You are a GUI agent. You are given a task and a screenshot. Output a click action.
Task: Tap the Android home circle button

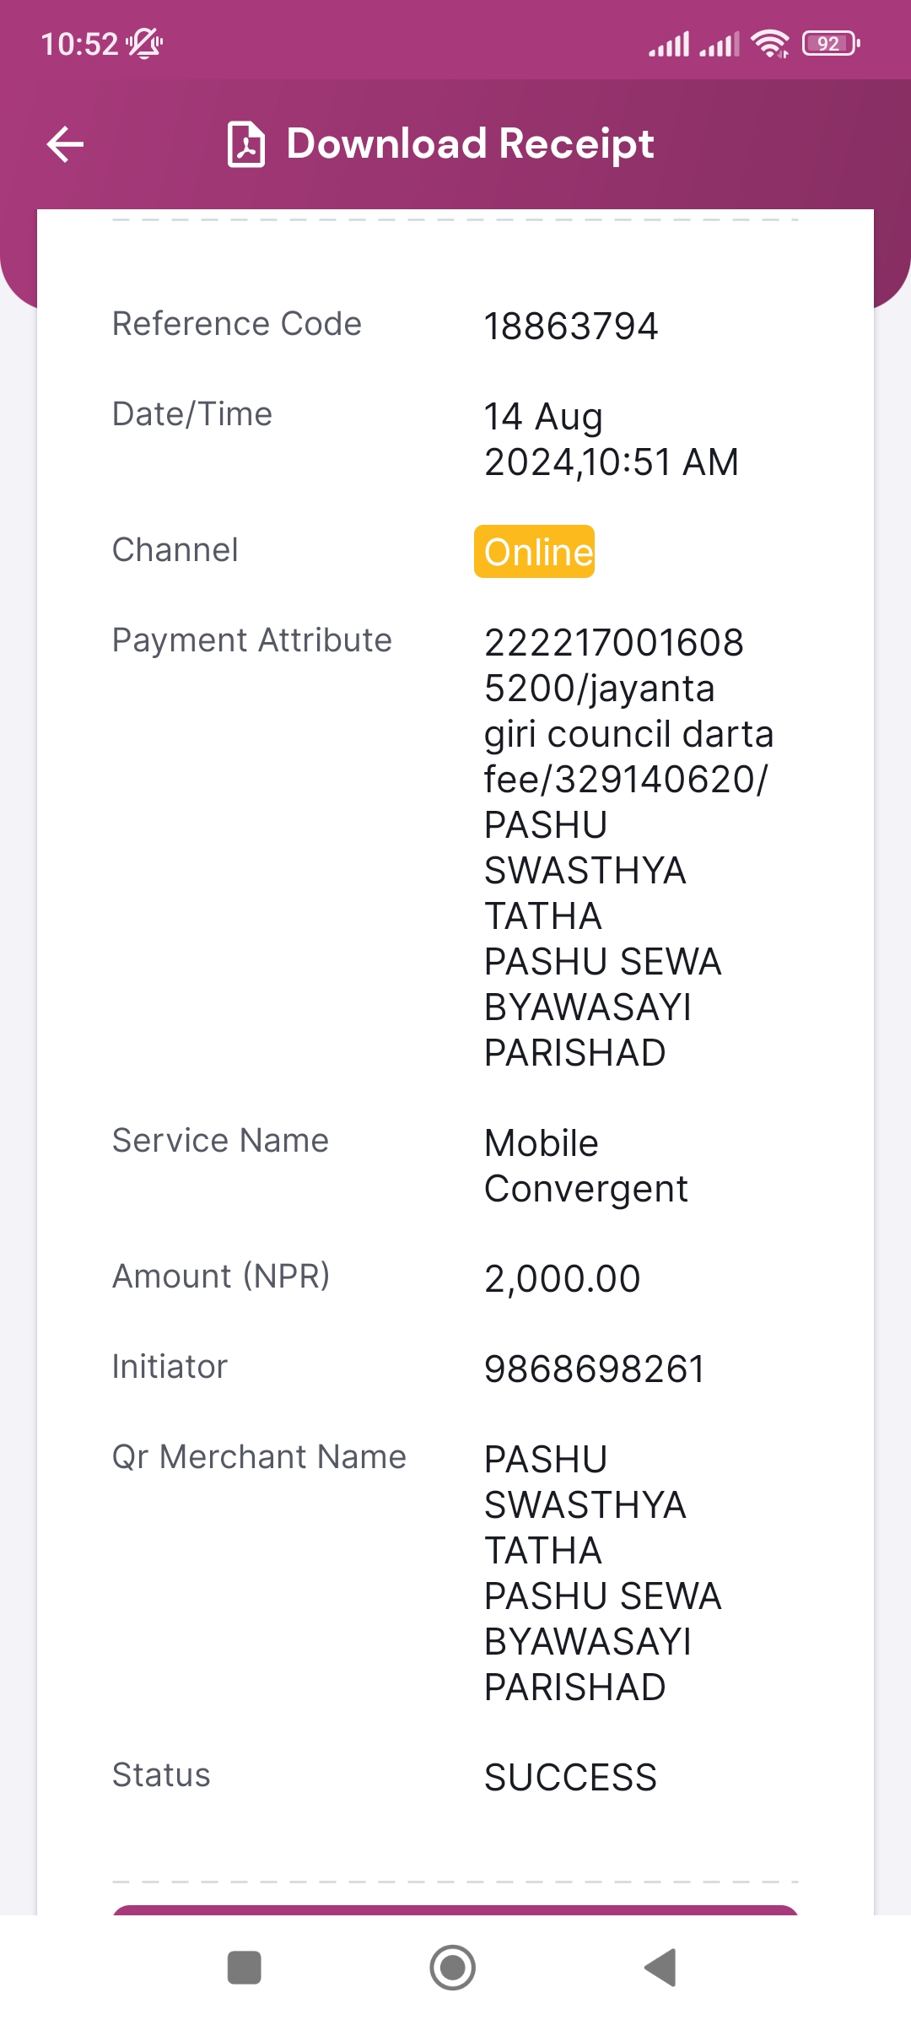click(453, 1968)
